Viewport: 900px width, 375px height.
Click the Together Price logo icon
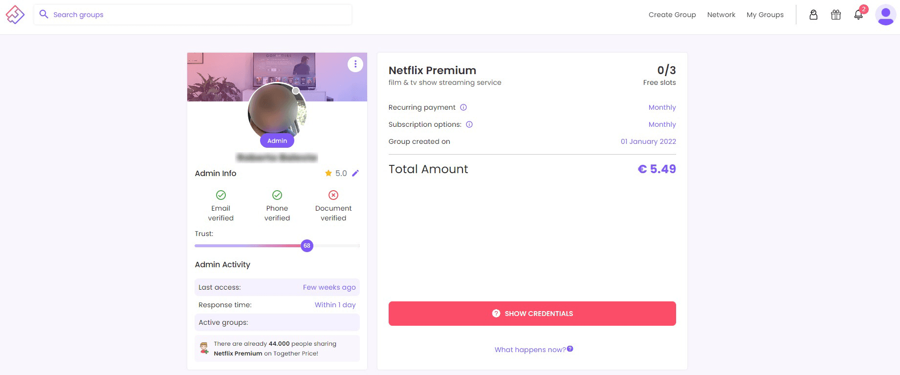pyautogui.click(x=15, y=15)
